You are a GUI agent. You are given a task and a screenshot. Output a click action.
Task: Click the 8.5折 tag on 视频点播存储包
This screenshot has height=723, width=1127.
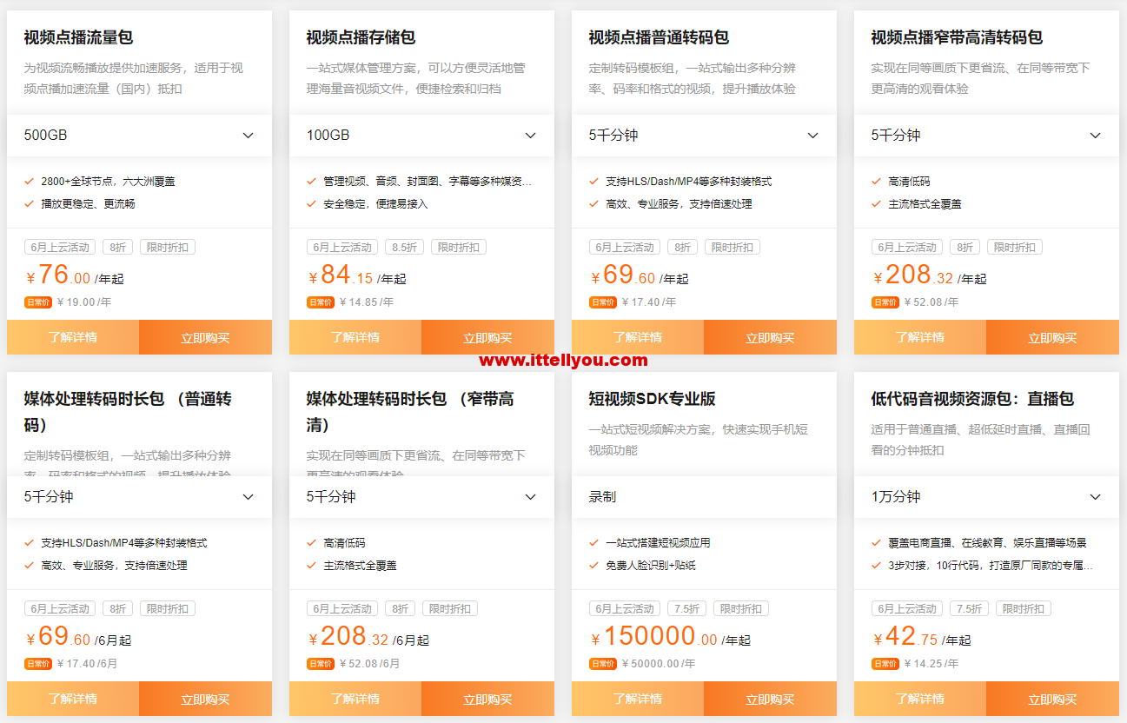(x=404, y=248)
